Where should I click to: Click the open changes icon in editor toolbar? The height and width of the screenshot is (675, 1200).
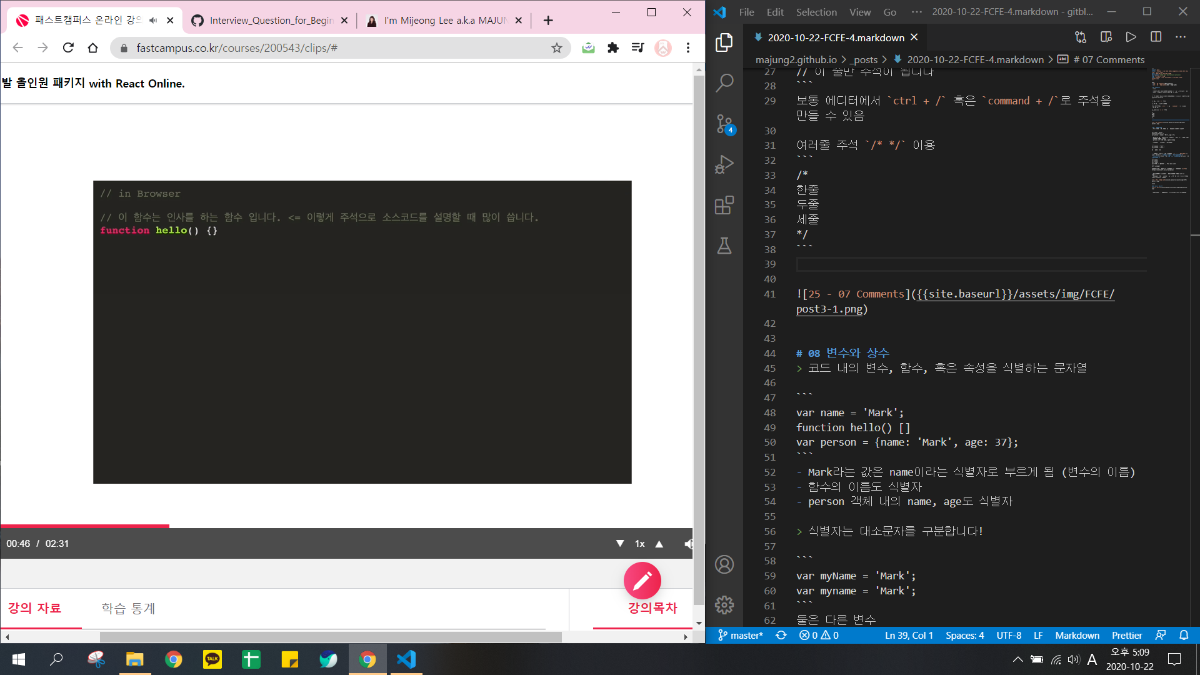pyautogui.click(x=1081, y=37)
